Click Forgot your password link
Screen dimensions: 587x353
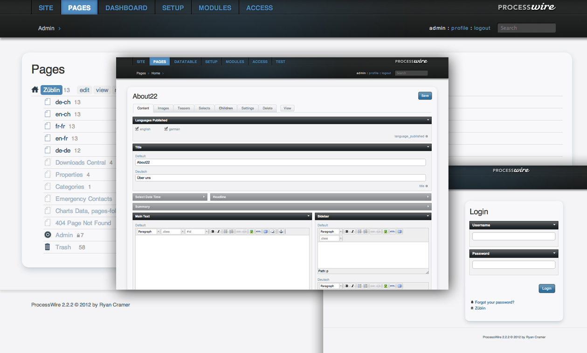click(x=495, y=302)
